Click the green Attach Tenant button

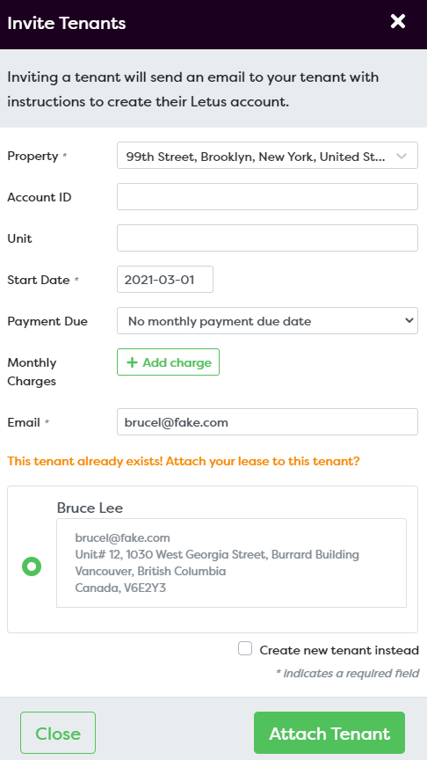coord(329,733)
